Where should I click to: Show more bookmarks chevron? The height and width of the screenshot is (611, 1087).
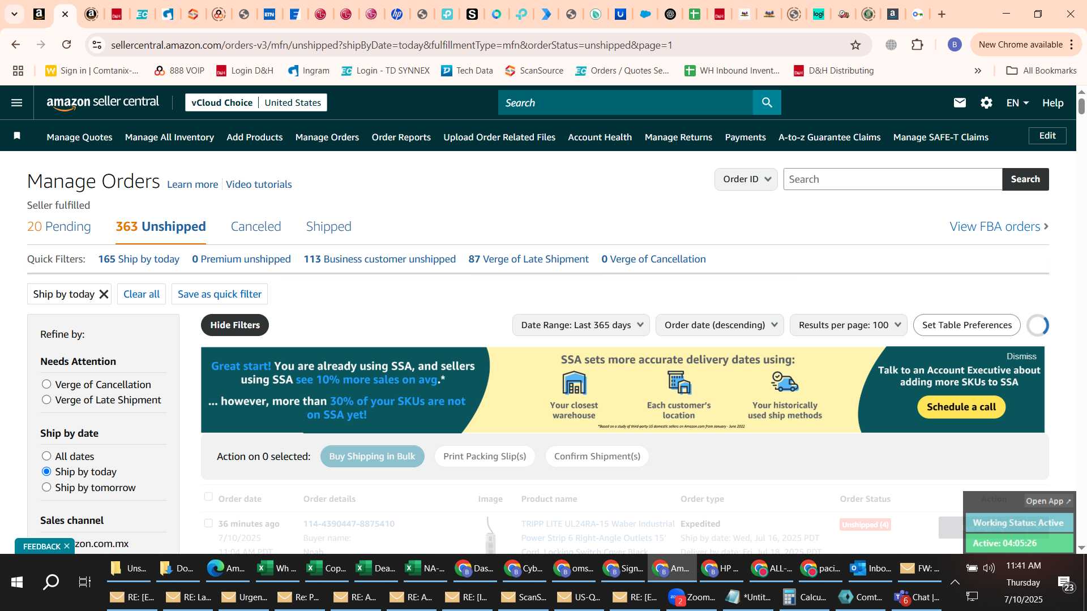pos(978,71)
